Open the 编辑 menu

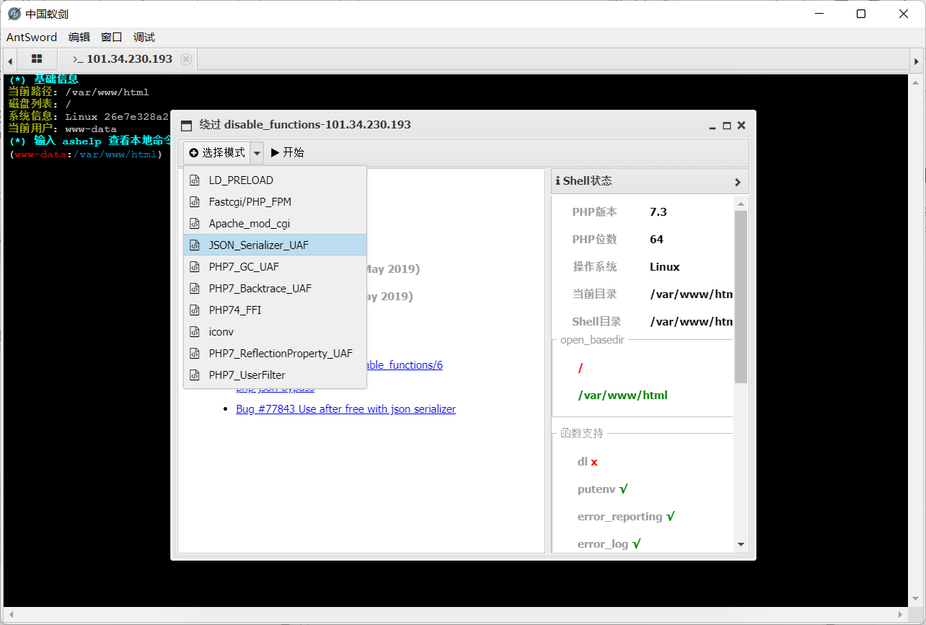(79, 38)
